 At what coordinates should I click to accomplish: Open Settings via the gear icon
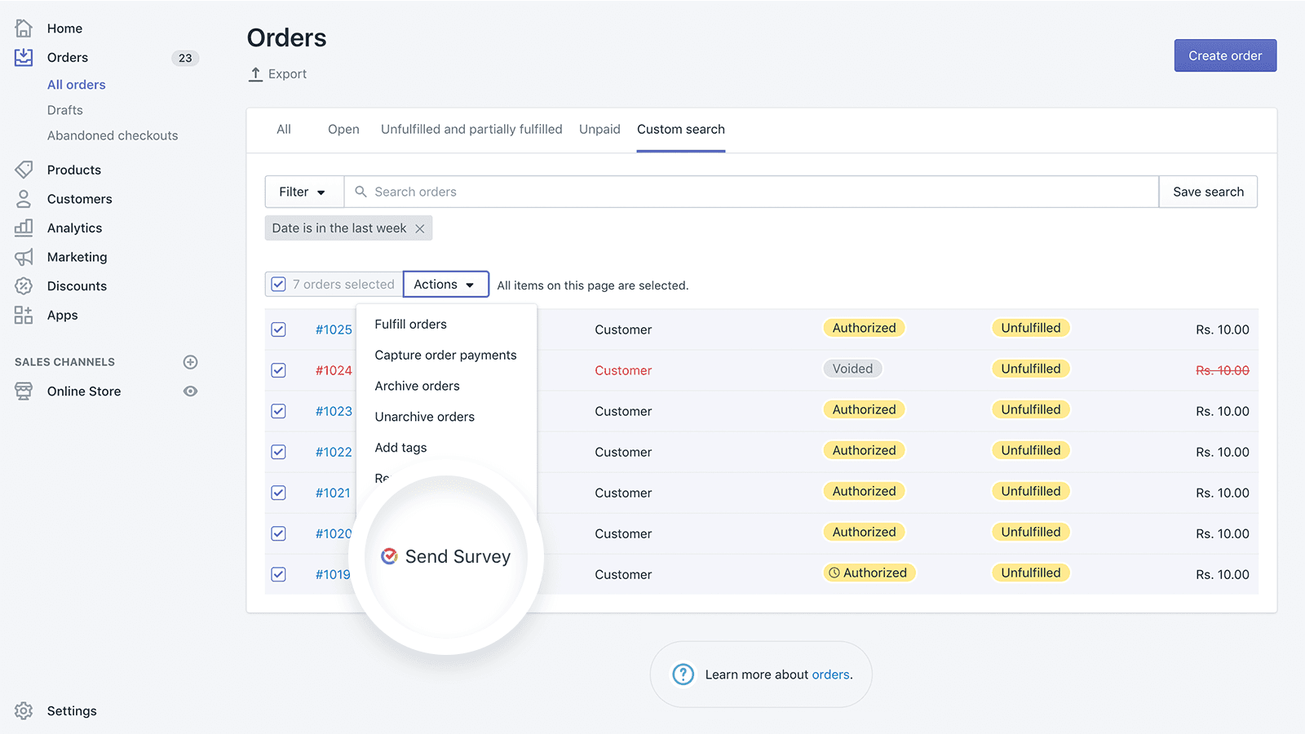click(24, 710)
